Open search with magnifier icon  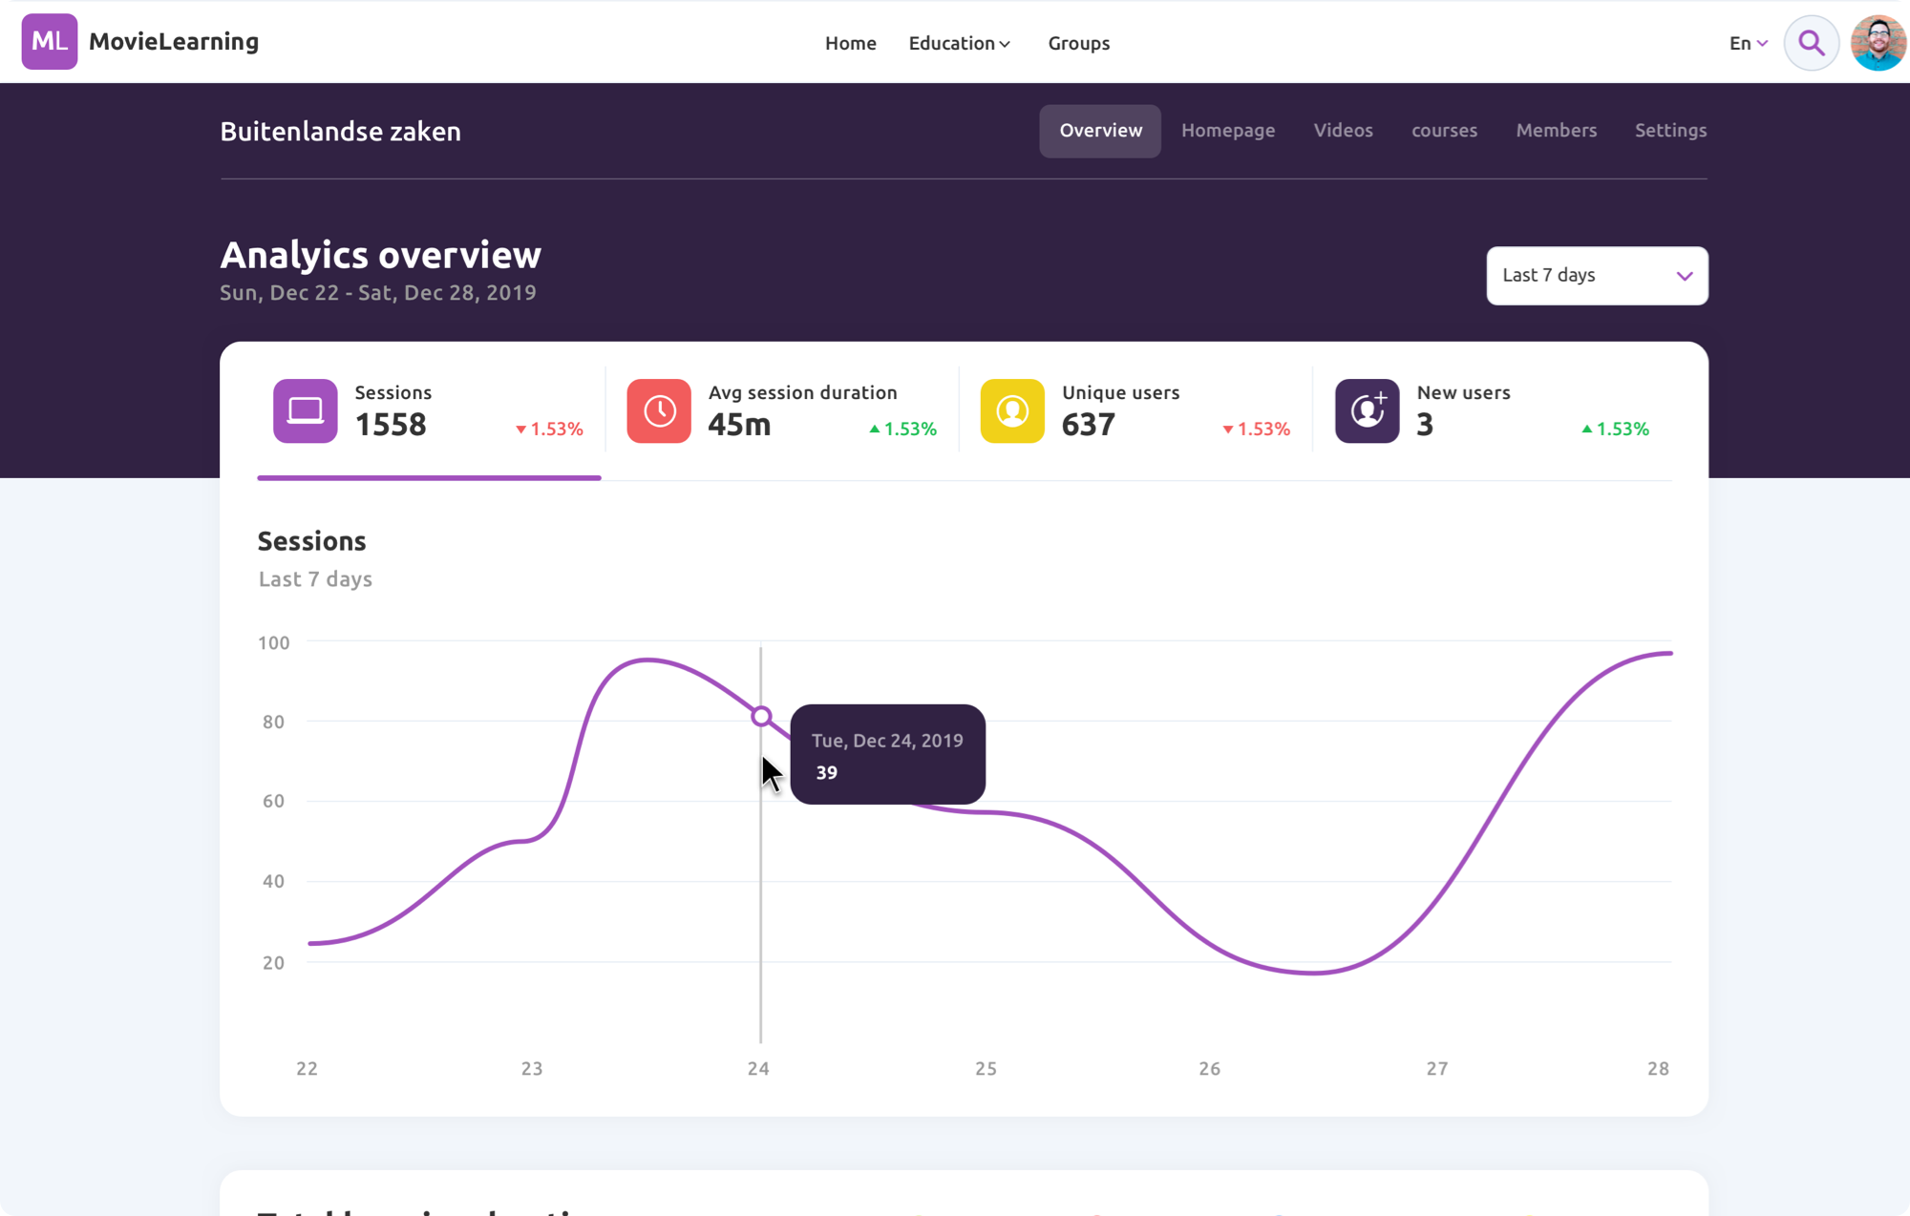[1811, 43]
